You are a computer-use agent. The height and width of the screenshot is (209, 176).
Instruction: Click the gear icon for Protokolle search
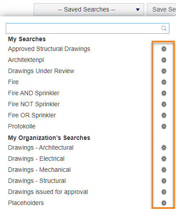[164, 126]
